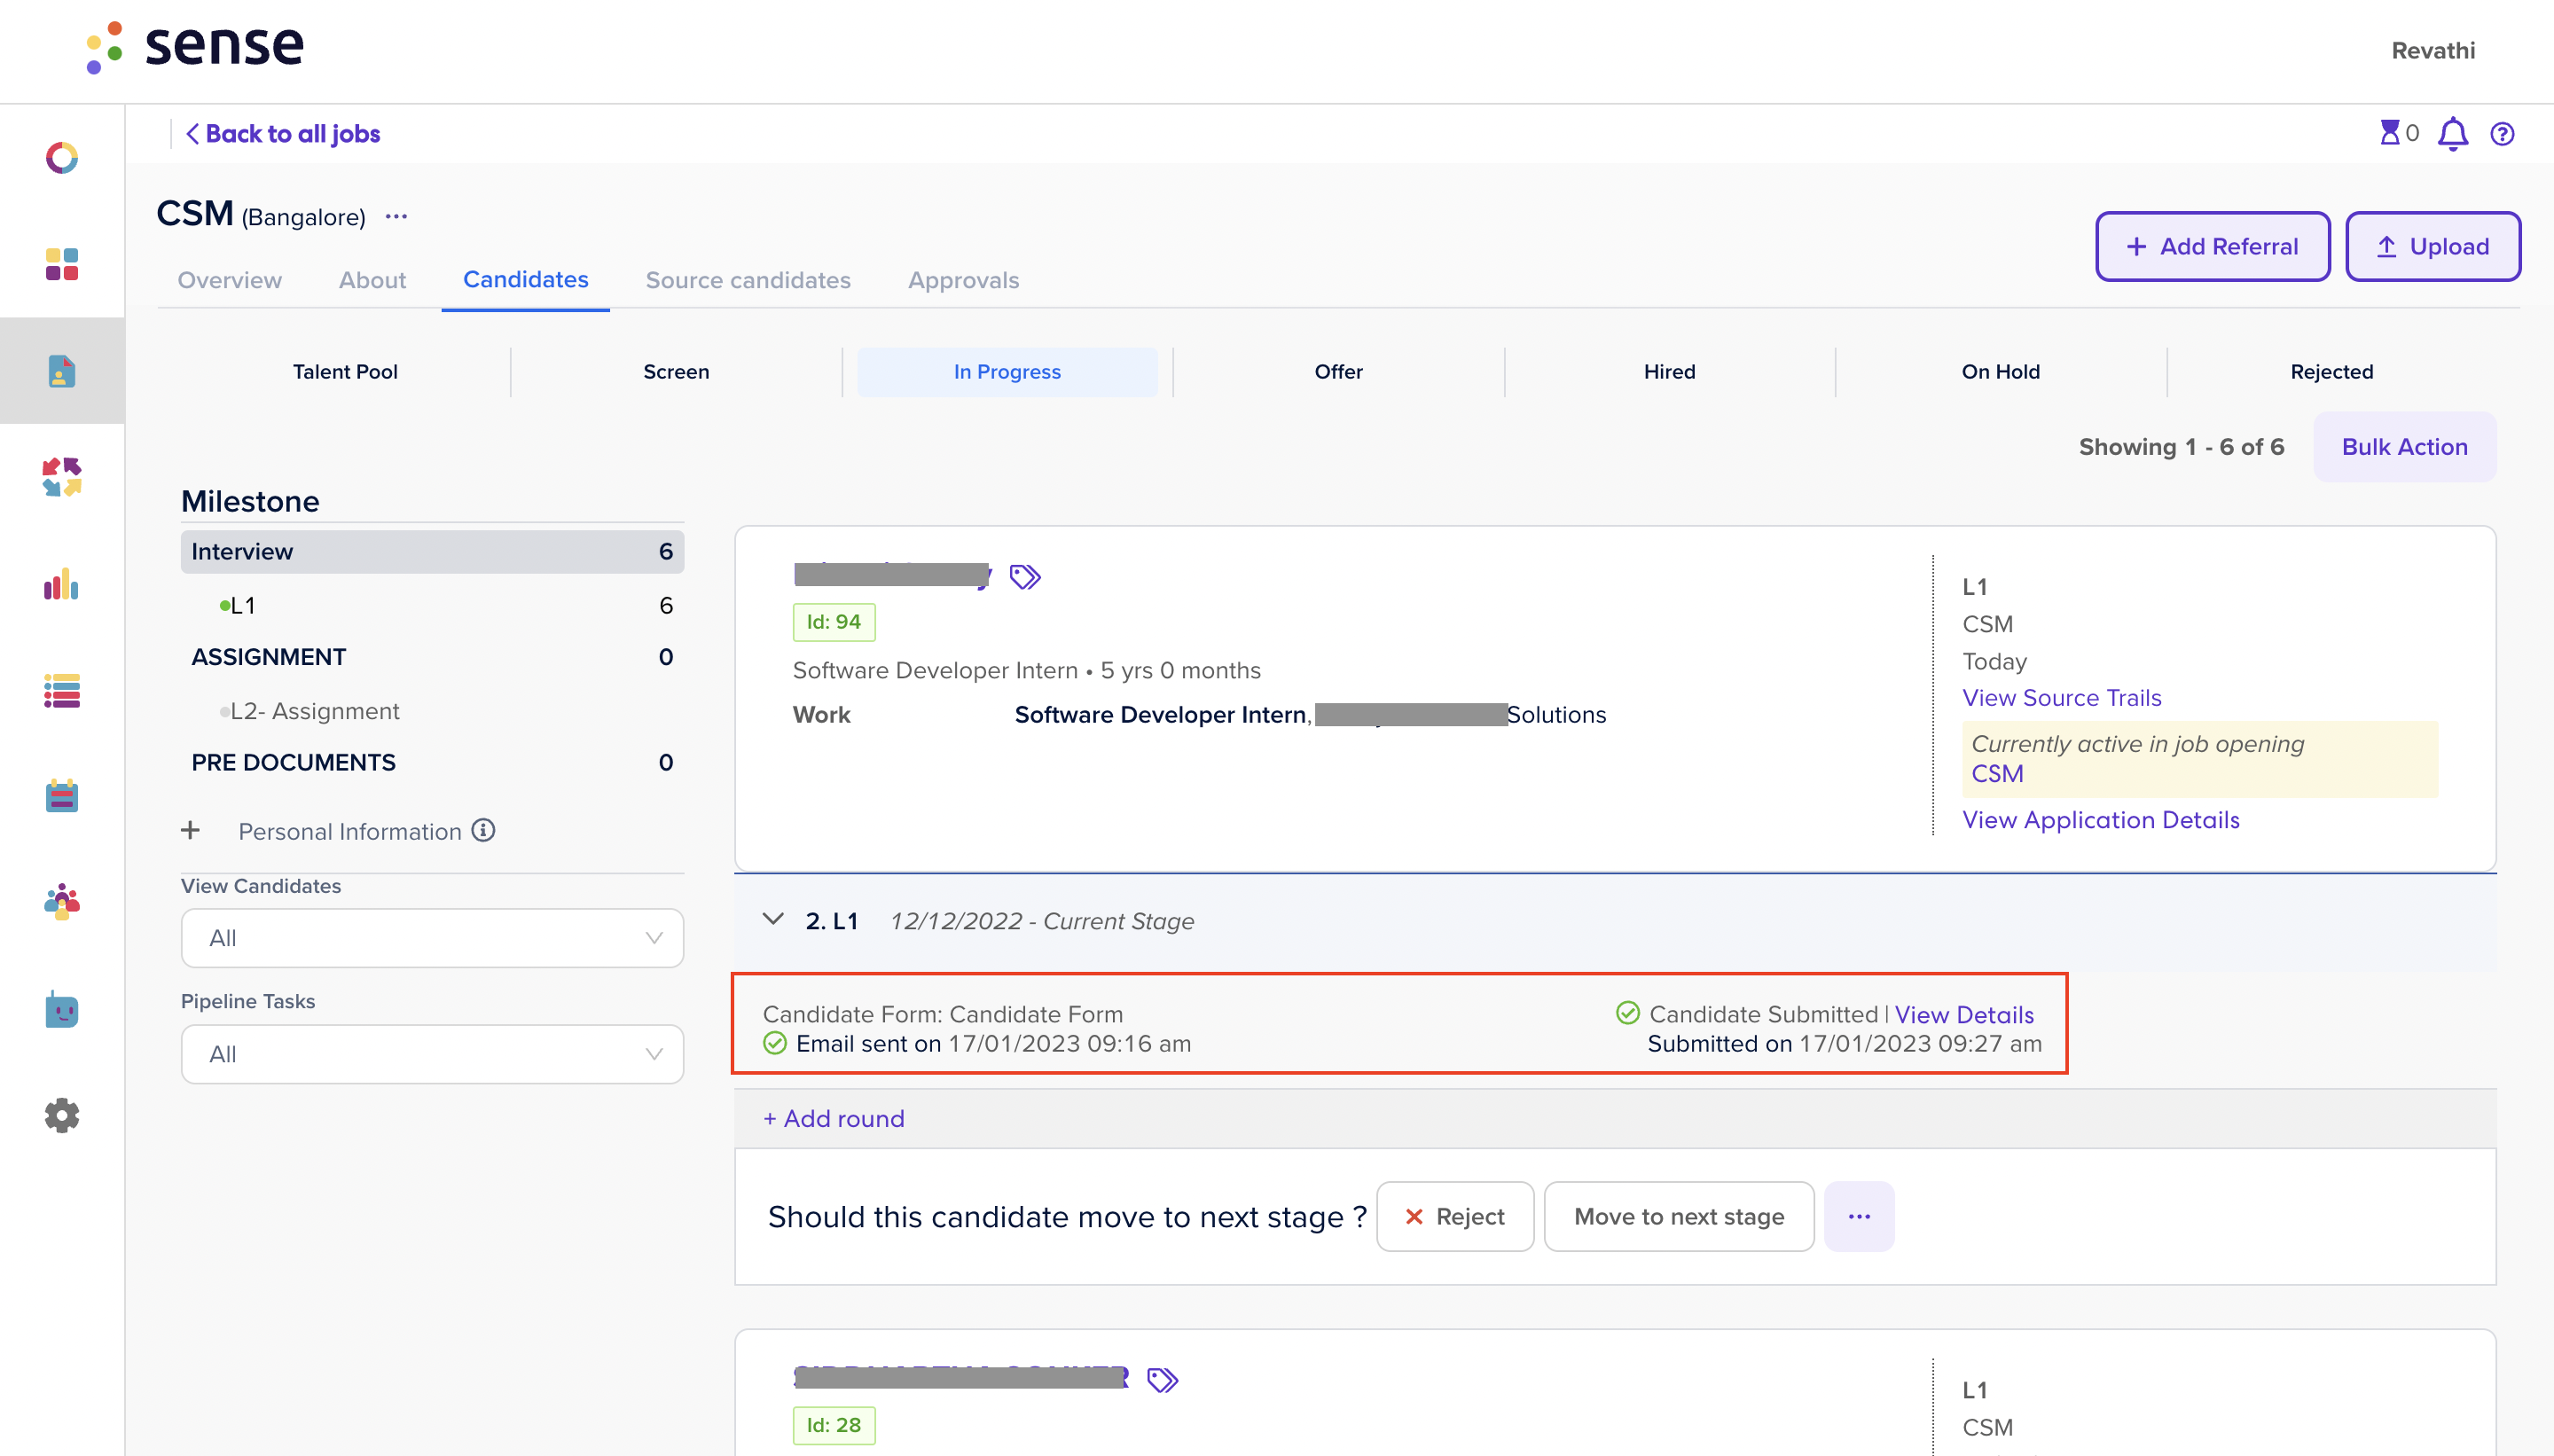Image resolution: width=2554 pixels, height=1456 pixels.
Task: Open the Bulk Action menu
Action: [x=2404, y=447]
